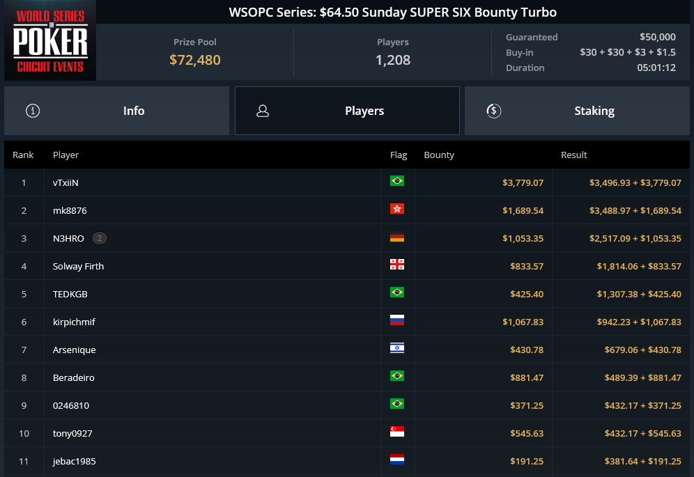Click the World Series of Poker logo

tap(50, 40)
